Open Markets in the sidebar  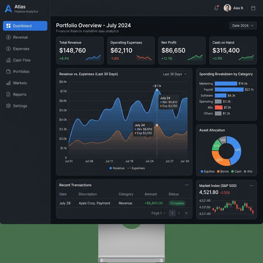pyautogui.click(x=25, y=83)
